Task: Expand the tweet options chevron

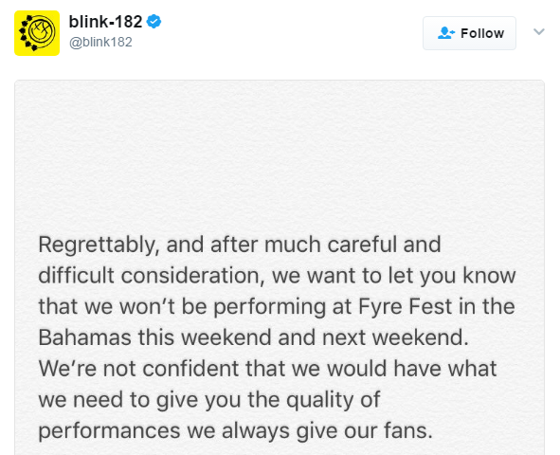Action: tap(538, 32)
